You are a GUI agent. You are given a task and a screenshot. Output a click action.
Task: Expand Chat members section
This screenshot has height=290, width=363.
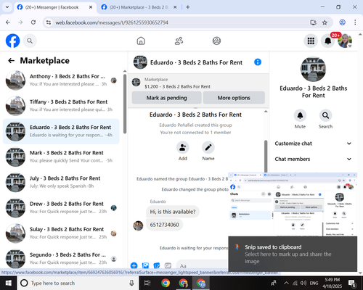pos(313,159)
